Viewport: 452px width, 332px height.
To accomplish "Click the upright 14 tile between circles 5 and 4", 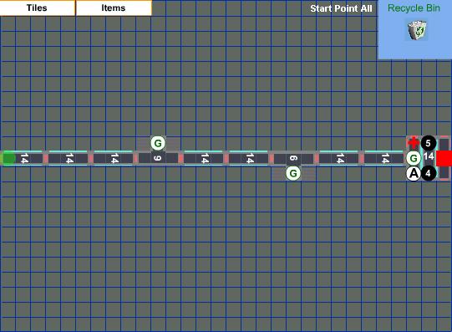I will (x=429, y=157).
